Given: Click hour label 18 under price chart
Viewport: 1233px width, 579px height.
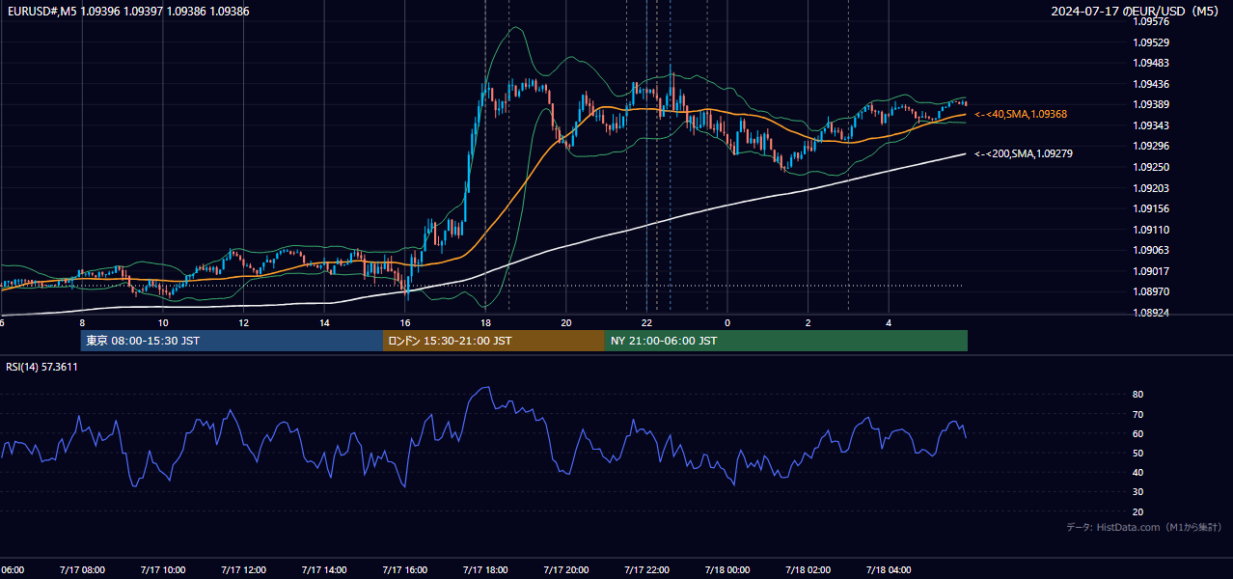Looking at the screenshot, I should pyautogui.click(x=485, y=322).
